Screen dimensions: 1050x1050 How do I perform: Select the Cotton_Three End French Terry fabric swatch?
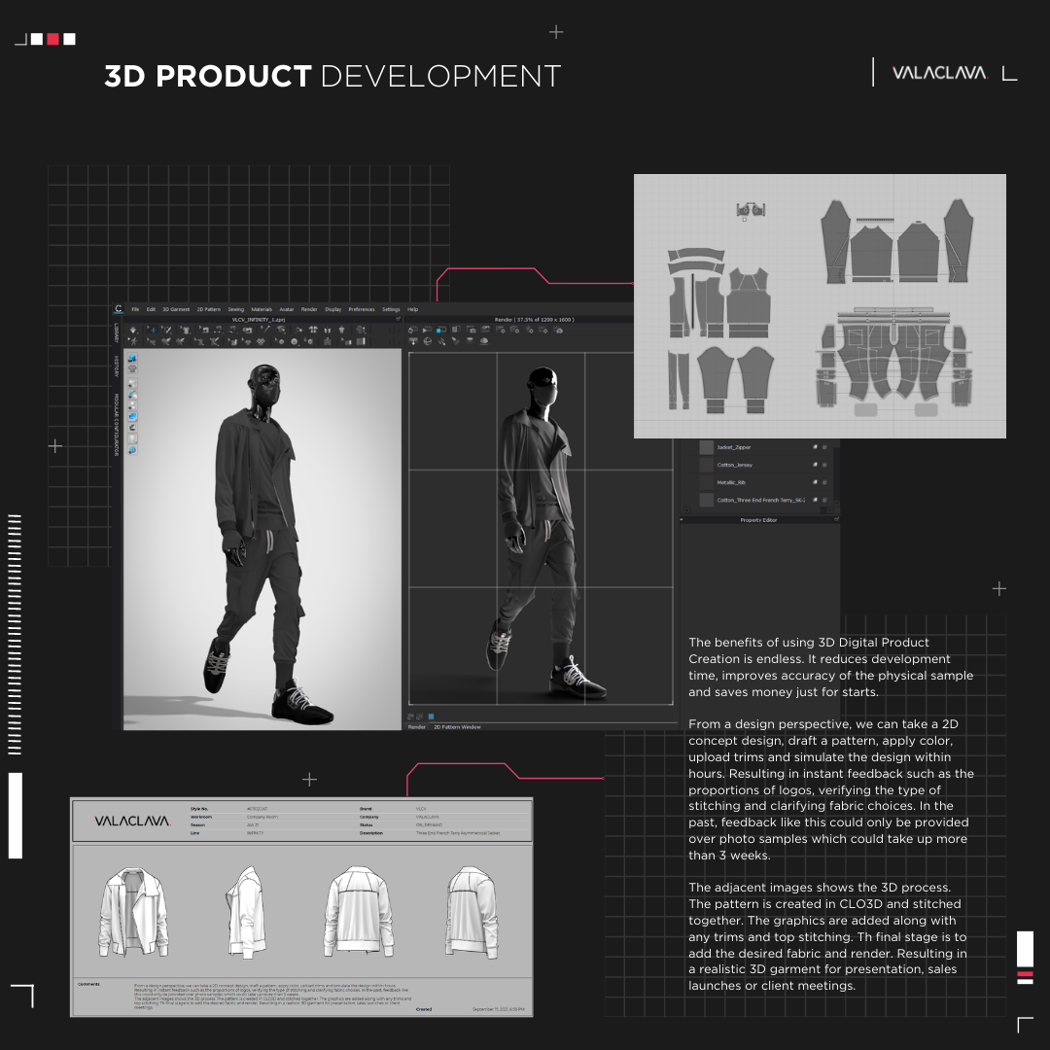(x=707, y=500)
